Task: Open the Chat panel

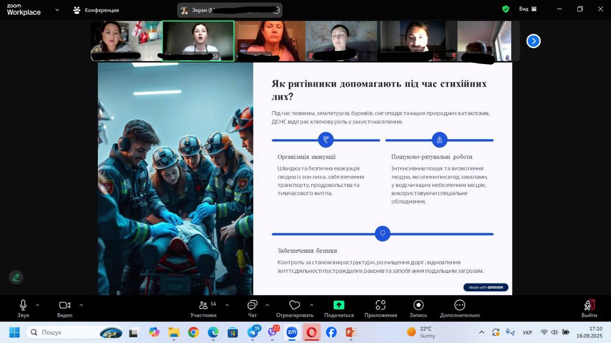Action: click(x=253, y=305)
